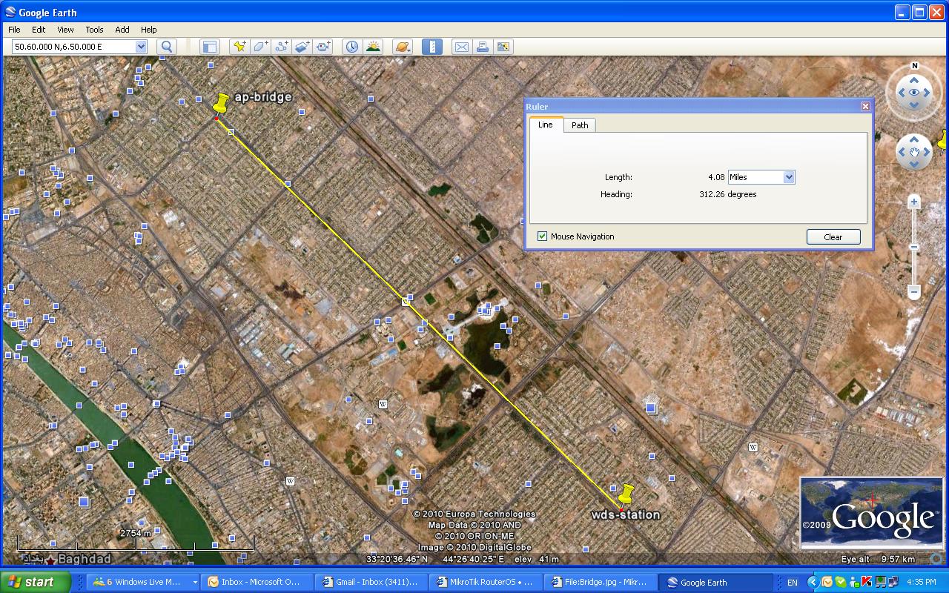Switch to the Path tab

point(580,125)
